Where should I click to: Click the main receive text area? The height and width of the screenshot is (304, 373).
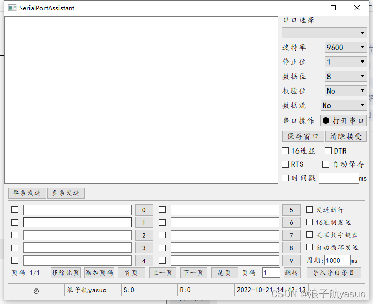coord(141,100)
